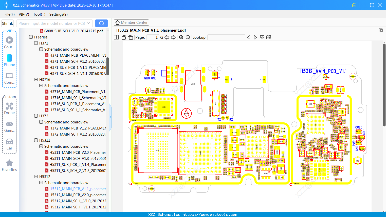
Task: Click the Shrink sidebar toggle
Action: pos(7,23)
